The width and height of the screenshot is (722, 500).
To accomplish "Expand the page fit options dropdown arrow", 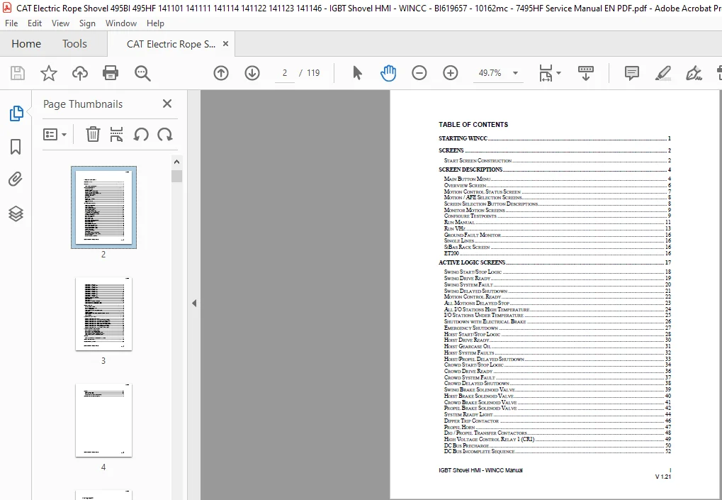I will click(558, 73).
